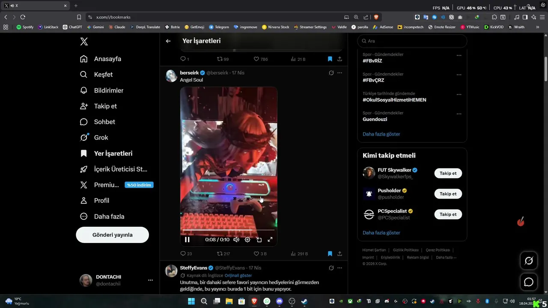Open options for #FBvÇRZ trend
The image size is (548, 308).
pyautogui.click(x=459, y=75)
